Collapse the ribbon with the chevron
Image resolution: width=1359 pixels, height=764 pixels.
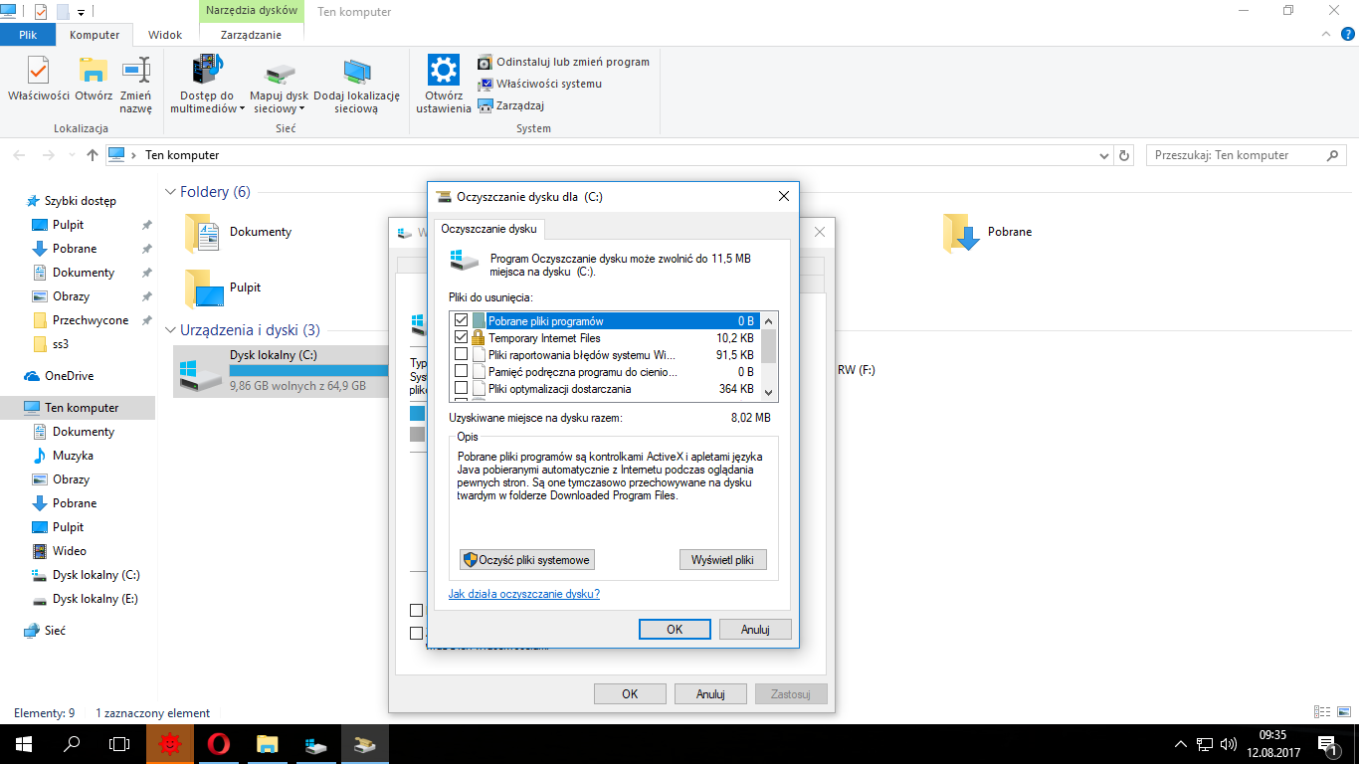(x=1326, y=34)
